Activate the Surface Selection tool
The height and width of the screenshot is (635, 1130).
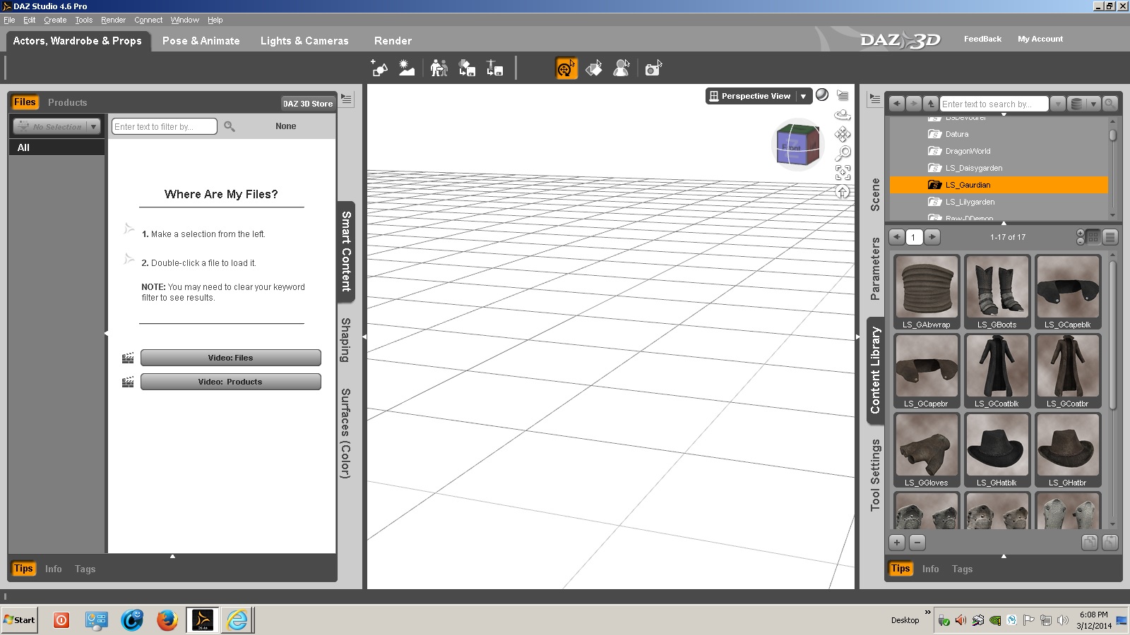tap(594, 68)
